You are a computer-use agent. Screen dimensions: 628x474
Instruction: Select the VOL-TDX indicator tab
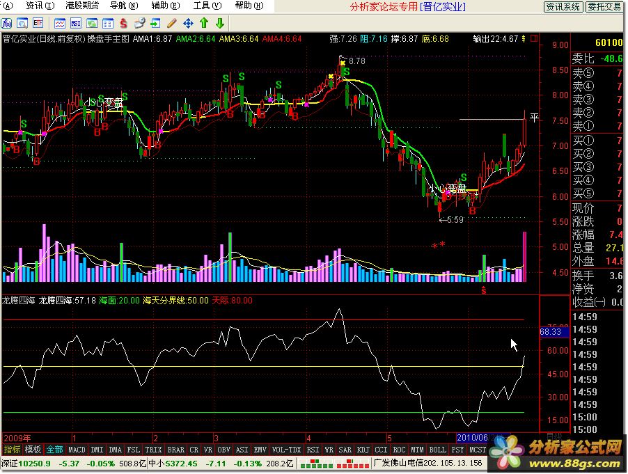coord(286,450)
